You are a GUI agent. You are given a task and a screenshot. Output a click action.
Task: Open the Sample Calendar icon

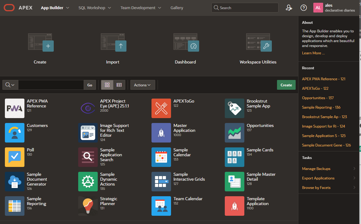[161, 157]
